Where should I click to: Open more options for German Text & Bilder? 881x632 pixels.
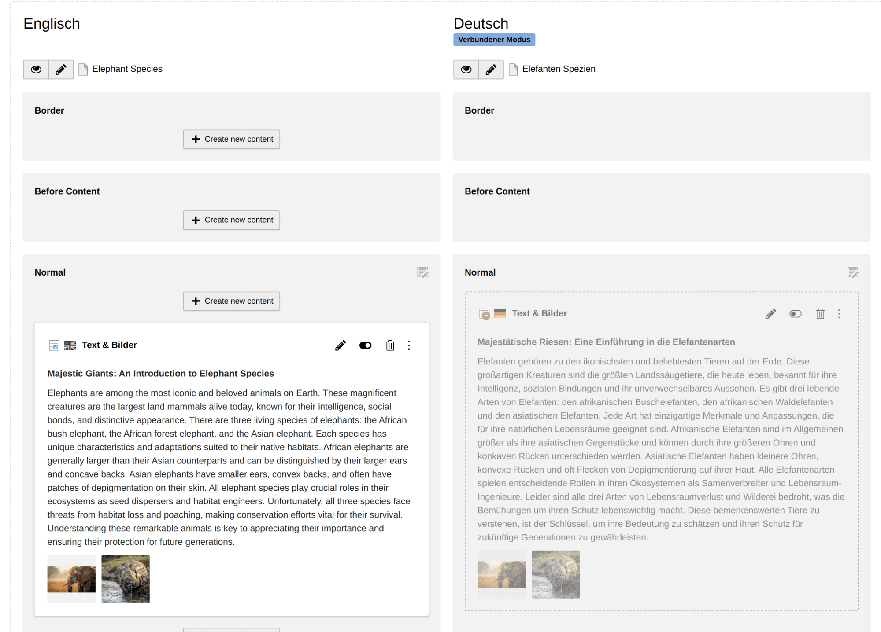coord(839,314)
